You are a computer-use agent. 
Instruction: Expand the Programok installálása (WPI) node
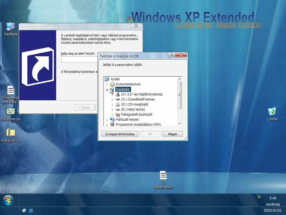[x=107, y=125]
